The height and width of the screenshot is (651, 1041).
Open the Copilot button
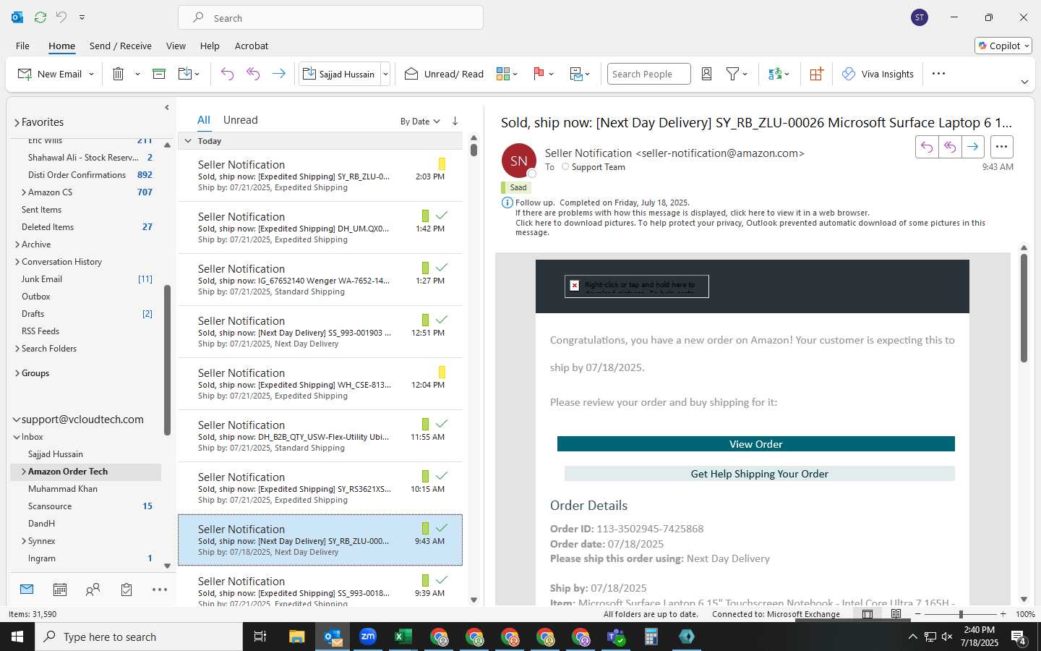click(x=1003, y=46)
